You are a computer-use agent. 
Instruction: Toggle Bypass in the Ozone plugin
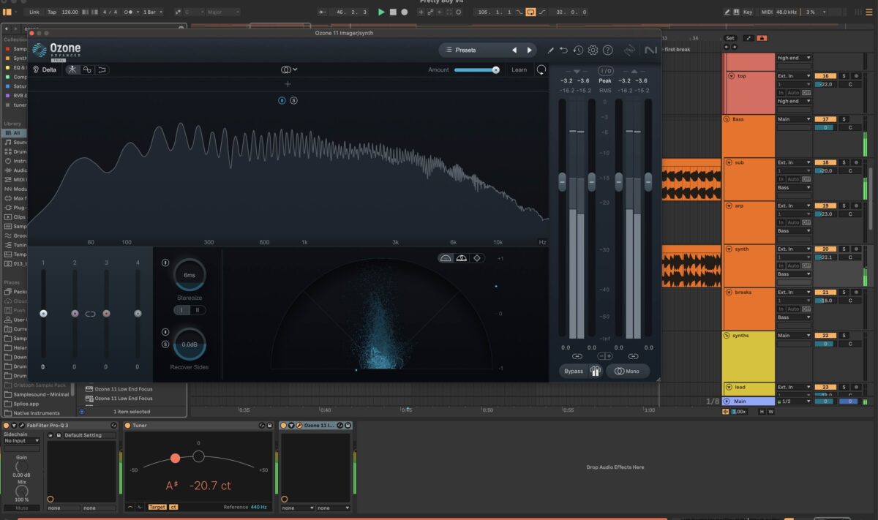click(x=574, y=371)
